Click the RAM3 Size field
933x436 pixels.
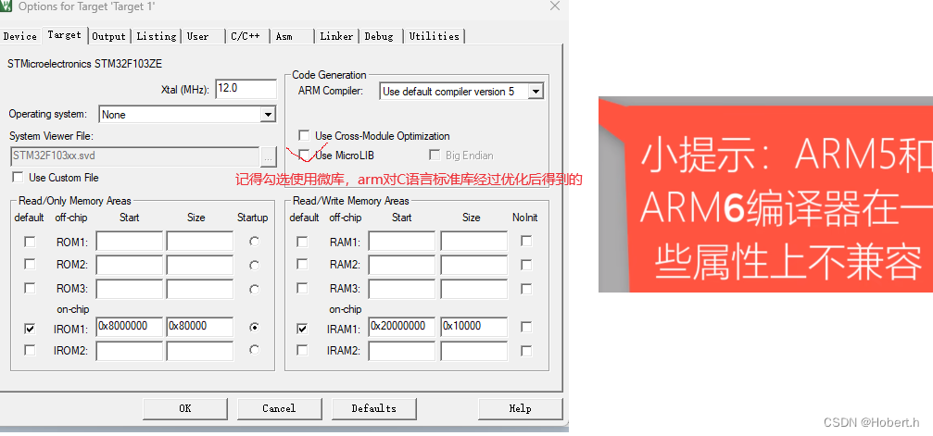[x=473, y=289]
